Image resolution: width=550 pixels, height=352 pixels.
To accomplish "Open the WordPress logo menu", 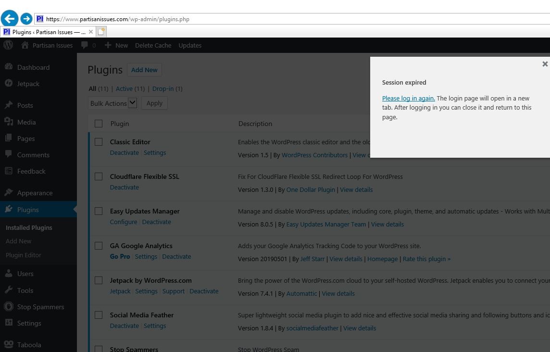I will pos(8,45).
